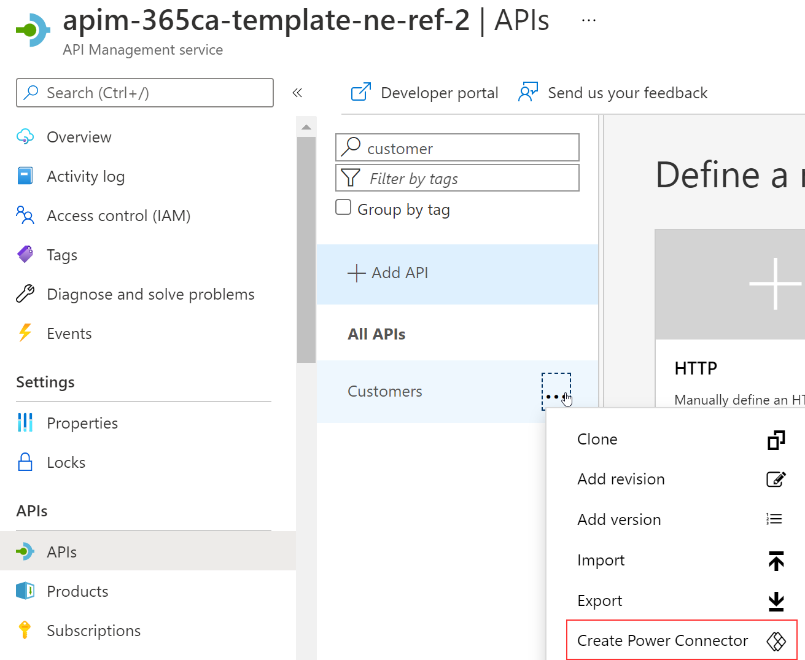Image resolution: width=805 pixels, height=660 pixels.
Task: Focus the Search (Ctrl+/) box
Action: click(x=145, y=93)
